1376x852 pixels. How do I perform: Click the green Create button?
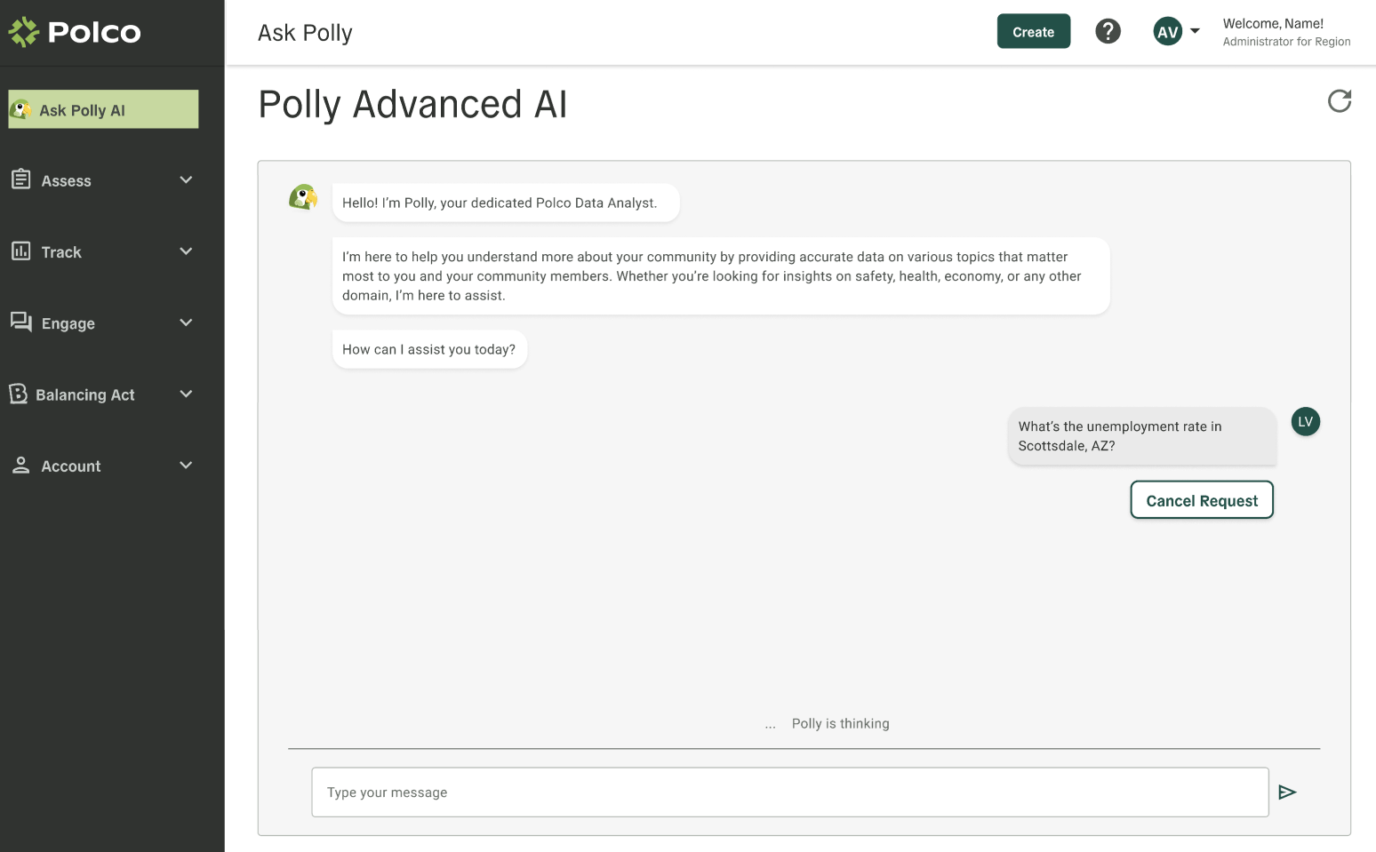pos(1034,32)
